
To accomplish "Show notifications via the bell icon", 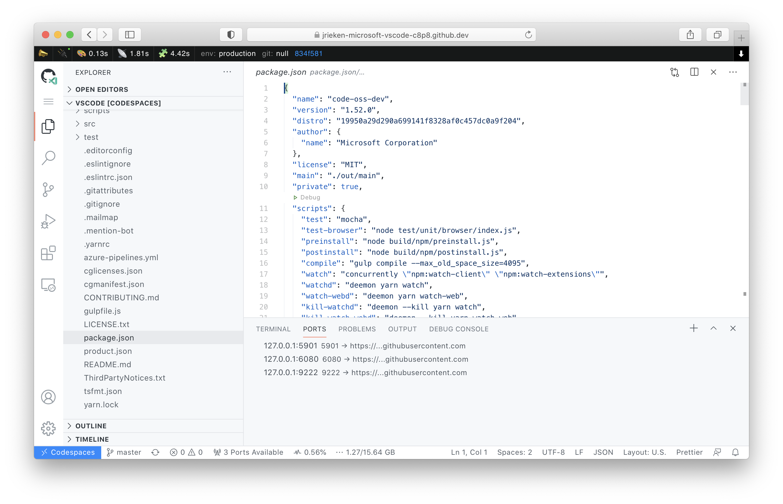I will [x=736, y=452].
